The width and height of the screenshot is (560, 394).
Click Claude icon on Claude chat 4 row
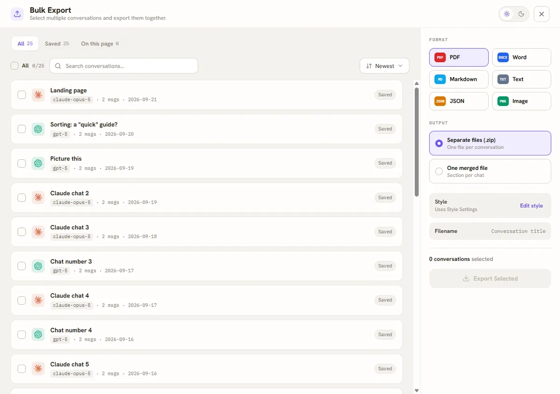pyautogui.click(x=38, y=300)
